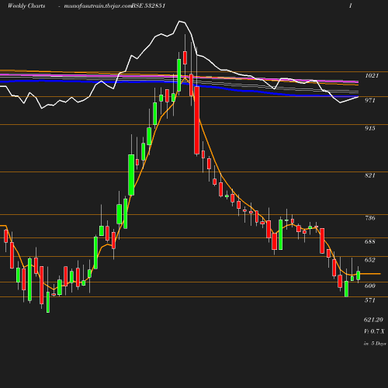Image resolution: width=388 pixels, height=388 pixels.
Task: Click the "V: 0.7 X" volume text
Action: point(374,331)
